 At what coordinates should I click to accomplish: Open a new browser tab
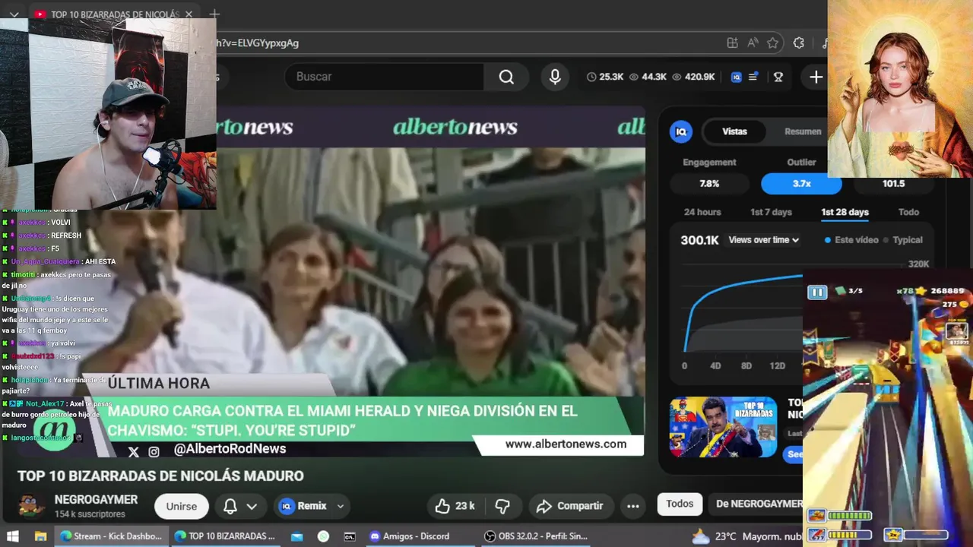pos(214,14)
